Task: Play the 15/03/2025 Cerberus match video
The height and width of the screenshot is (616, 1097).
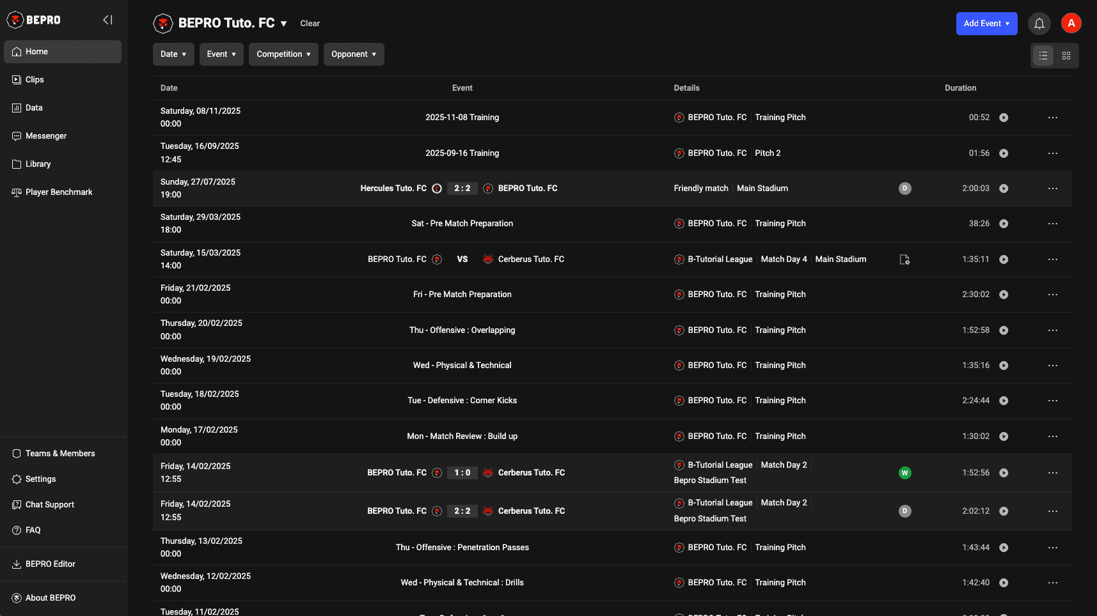Action: pyautogui.click(x=1004, y=259)
